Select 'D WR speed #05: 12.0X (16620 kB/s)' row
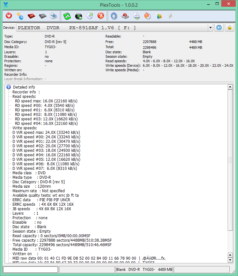238x276 pixels. click(x=46, y=159)
